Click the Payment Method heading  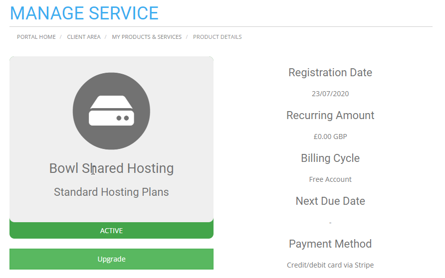(x=330, y=244)
